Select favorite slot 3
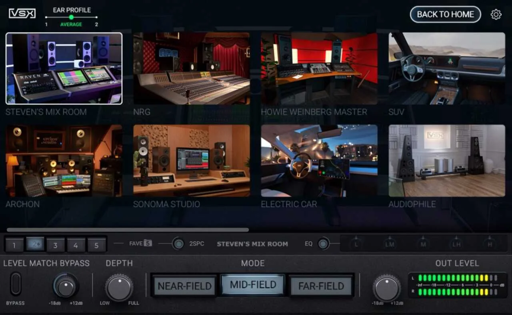Screen dimensions: 512x315 [55, 245]
